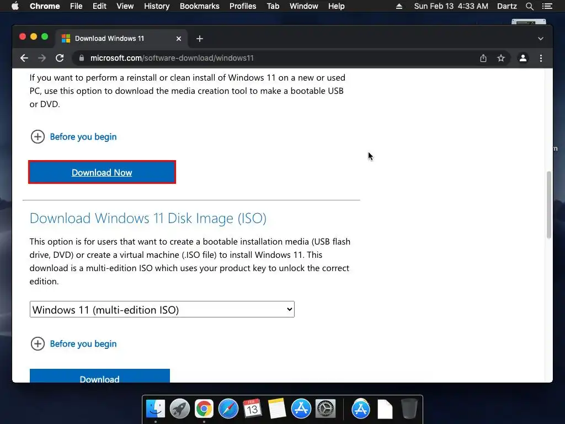Open Calendar icon in the dock

252,409
